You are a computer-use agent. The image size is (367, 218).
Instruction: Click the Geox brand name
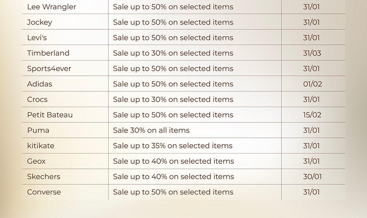click(x=36, y=161)
